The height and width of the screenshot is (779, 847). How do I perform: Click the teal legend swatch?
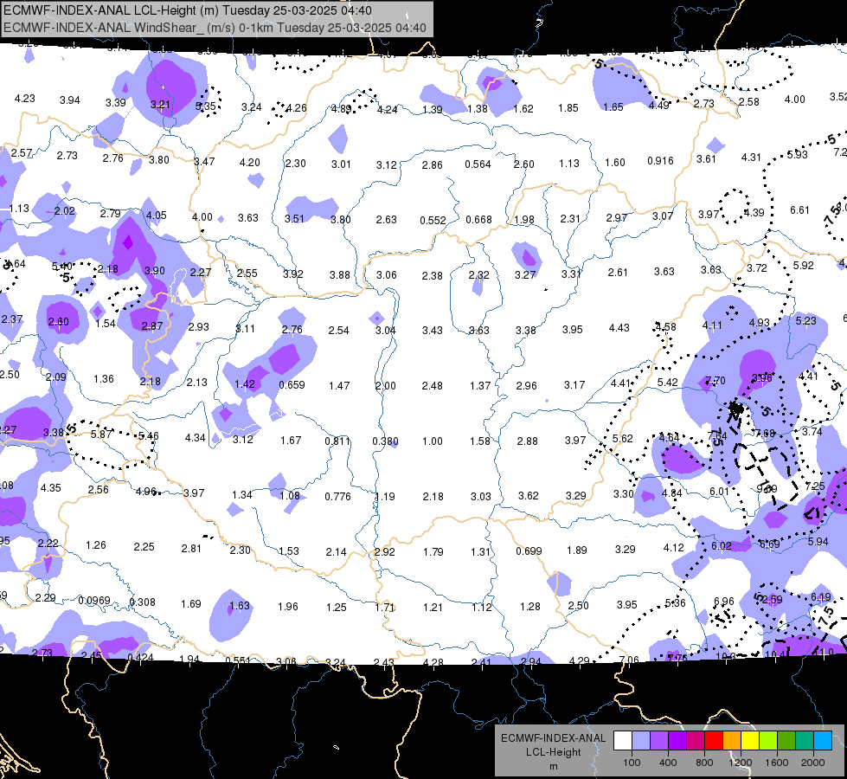click(x=805, y=740)
